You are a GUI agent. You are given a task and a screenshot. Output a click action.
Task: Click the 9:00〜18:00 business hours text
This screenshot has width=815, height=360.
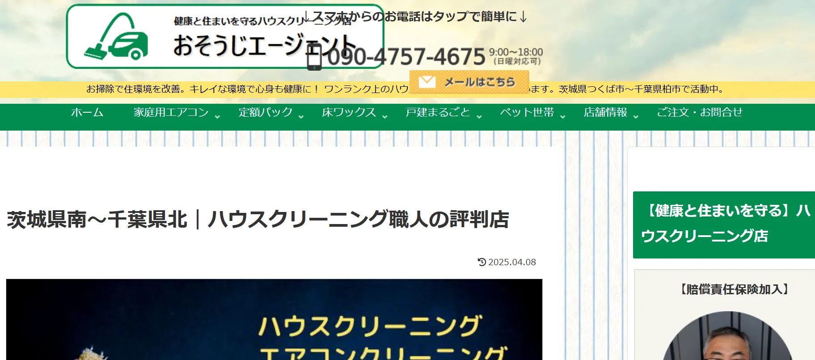coord(516,52)
